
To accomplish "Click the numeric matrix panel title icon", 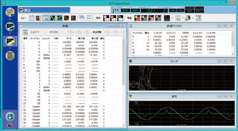I will click(131, 26).
